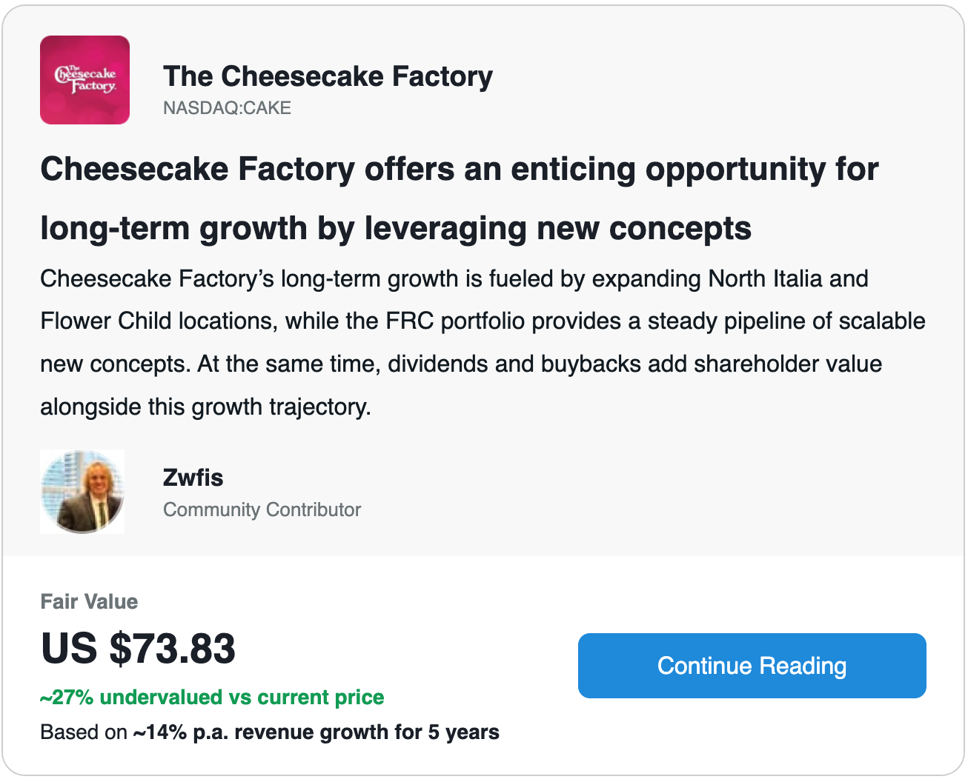This screenshot has width=968, height=782.
Task: Click the green 27% undervalued text
Action: [212, 698]
